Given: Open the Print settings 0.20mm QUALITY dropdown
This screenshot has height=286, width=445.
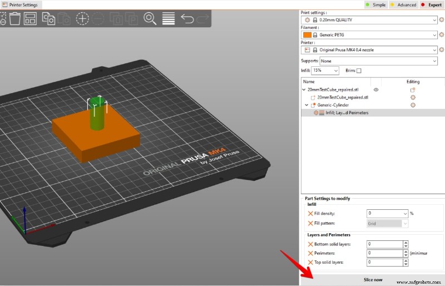Looking at the screenshot, I should click(x=369, y=20).
